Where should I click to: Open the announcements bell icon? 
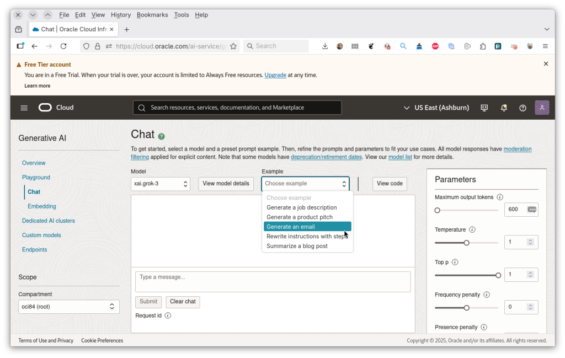pos(504,108)
